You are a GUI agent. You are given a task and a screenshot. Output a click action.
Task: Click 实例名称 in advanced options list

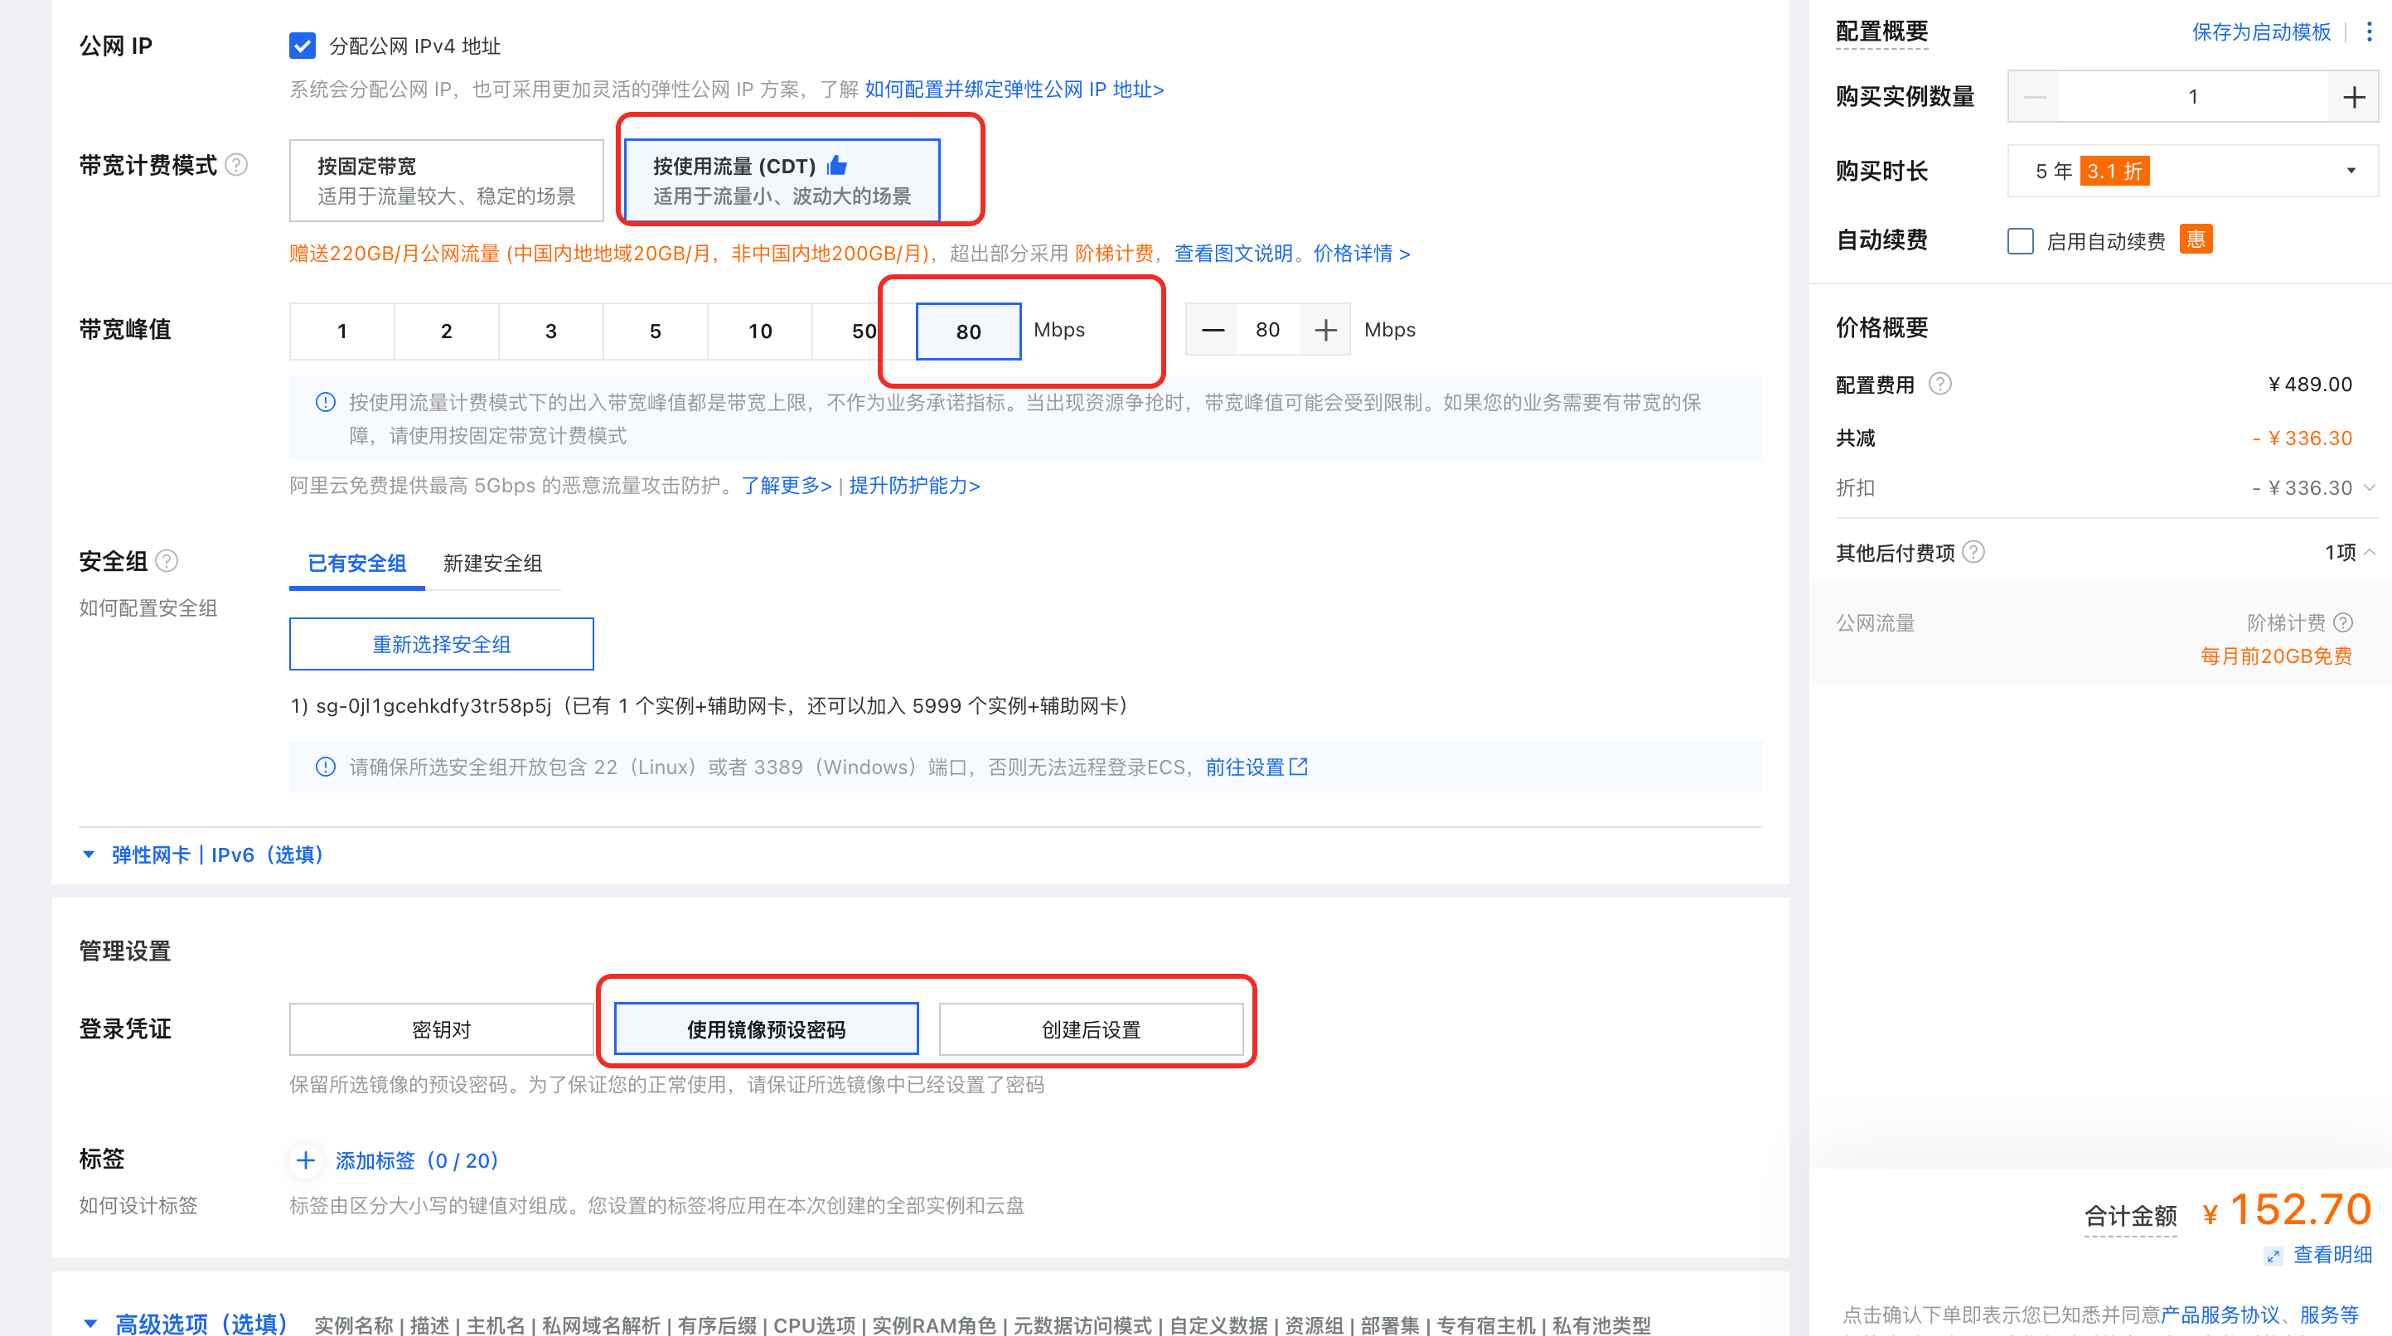(x=353, y=1326)
